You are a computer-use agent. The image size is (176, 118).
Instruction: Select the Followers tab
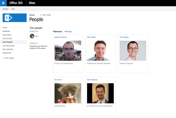pos(57,31)
